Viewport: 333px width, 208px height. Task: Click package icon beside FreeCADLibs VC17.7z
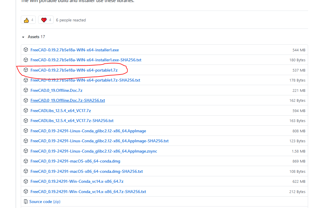tap(26, 110)
